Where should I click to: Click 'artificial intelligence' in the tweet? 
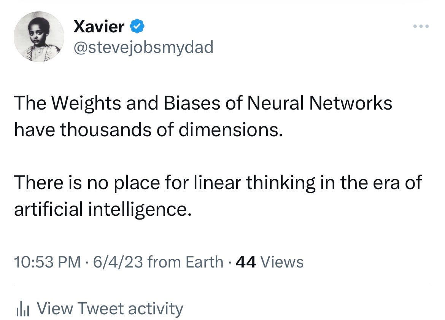pos(103,209)
